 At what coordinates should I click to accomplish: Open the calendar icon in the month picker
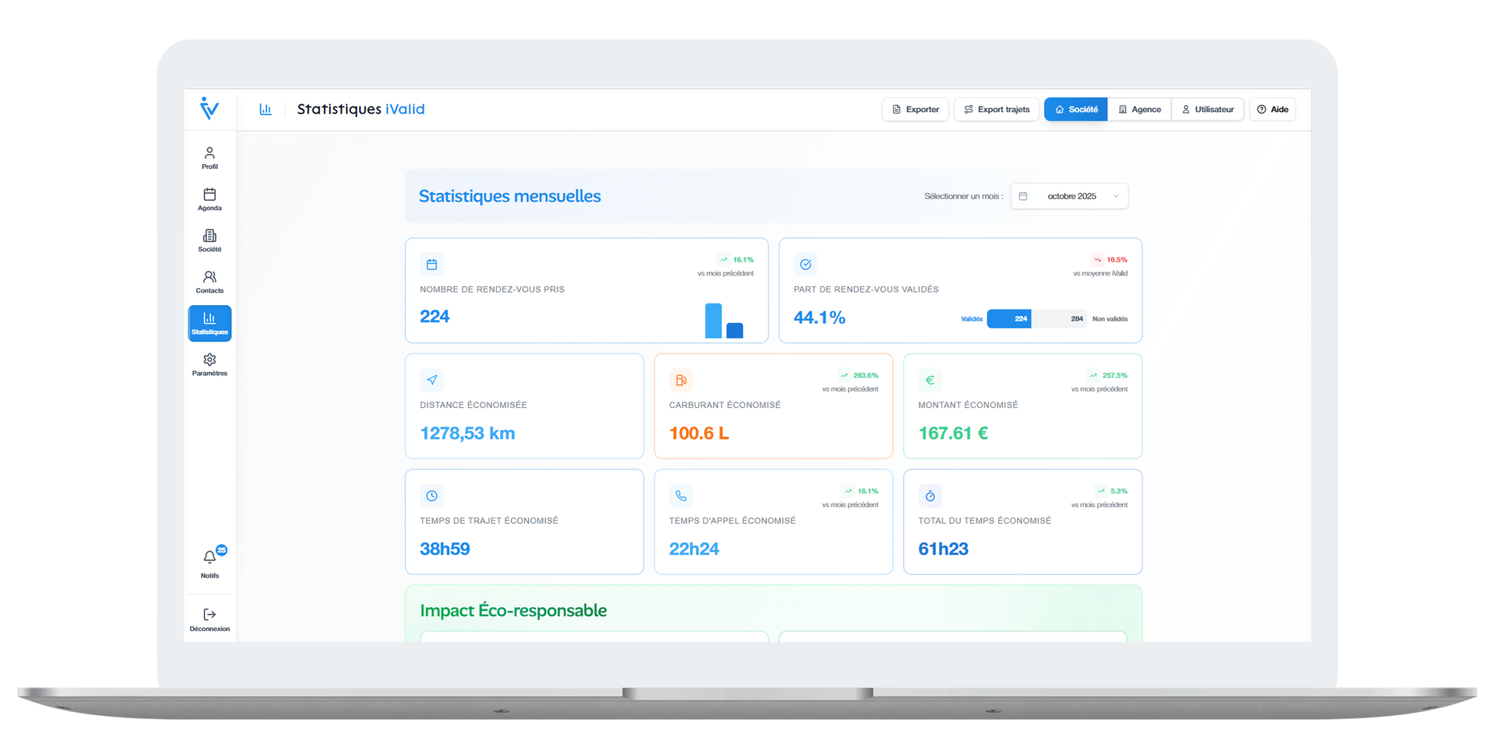[x=1022, y=195]
